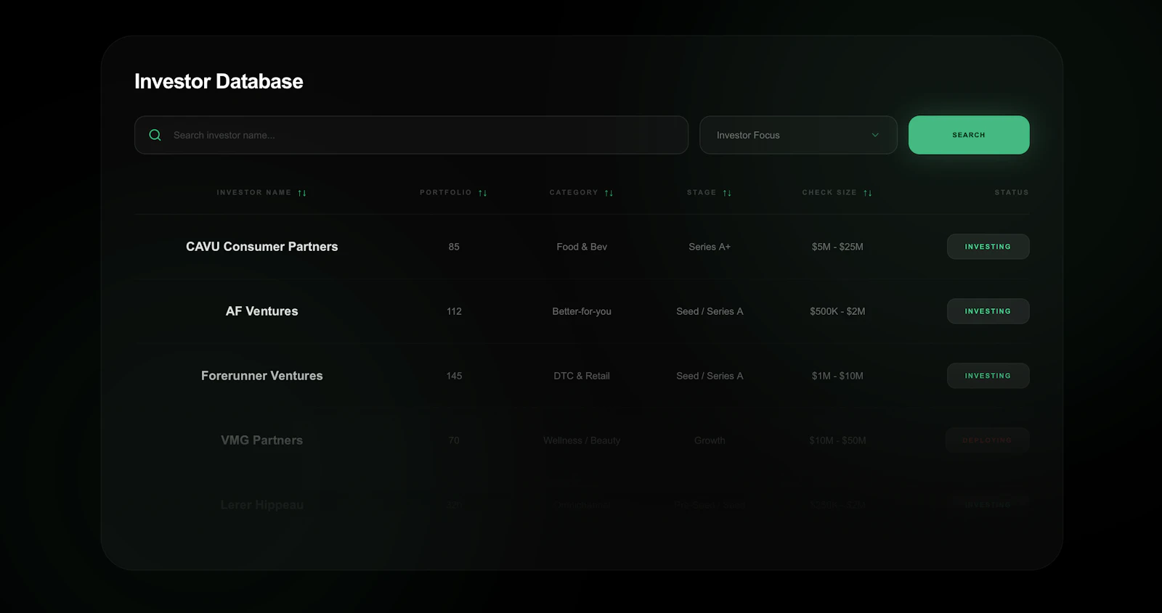This screenshot has height=613, width=1162.
Task: Click INVESTING badge for AF Ventures
Action: [x=988, y=311]
